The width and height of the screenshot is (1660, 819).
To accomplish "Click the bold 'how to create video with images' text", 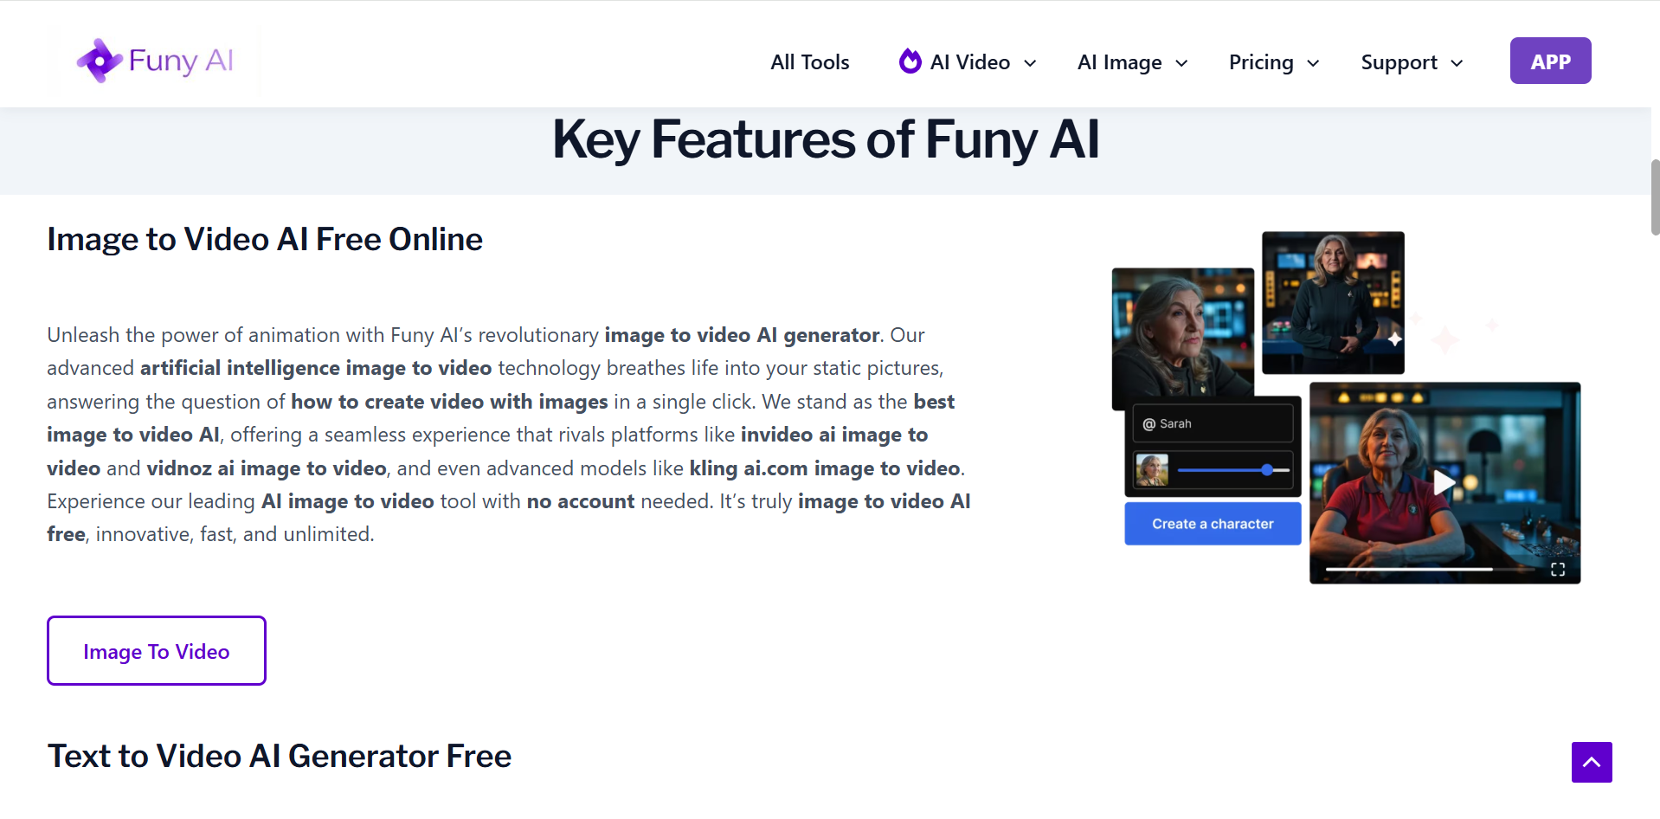I will pyautogui.click(x=449, y=402).
